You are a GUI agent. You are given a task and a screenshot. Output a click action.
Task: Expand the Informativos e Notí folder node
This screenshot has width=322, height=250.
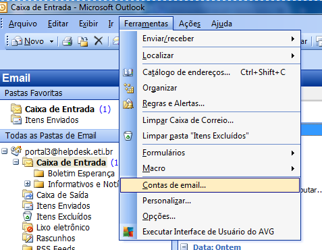(27, 184)
